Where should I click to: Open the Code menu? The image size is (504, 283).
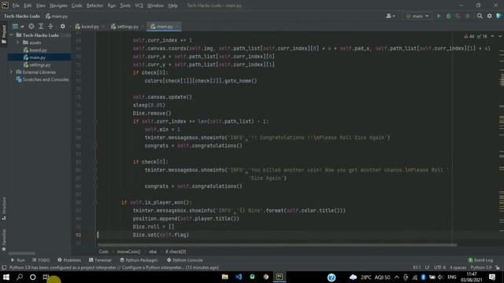[76, 6]
